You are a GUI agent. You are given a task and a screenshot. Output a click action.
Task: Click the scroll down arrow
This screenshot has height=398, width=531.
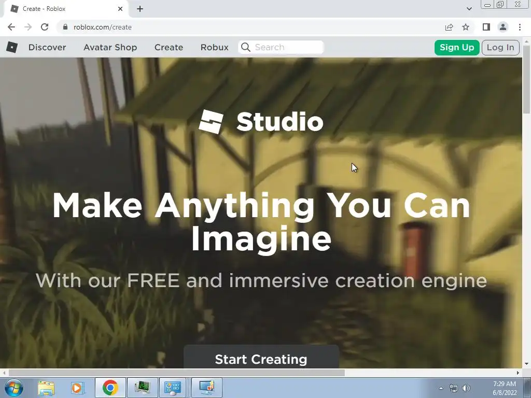(x=527, y=364)
